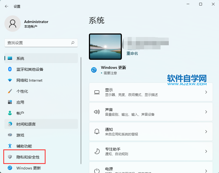The width and height of the screenshot is (219, 173).
Task: Click the Network and Internet wifi icon
Action: [x=10, y=80]
